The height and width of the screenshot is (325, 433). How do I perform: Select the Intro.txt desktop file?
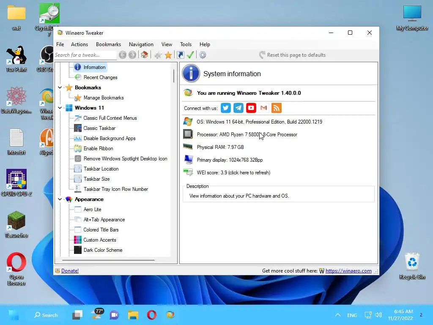click(x=16, y=141)
